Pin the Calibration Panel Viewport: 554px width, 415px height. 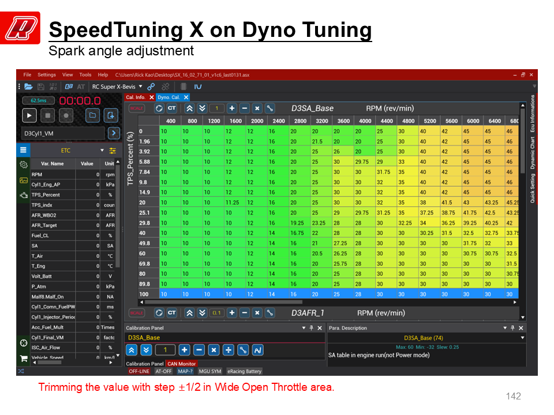click(x=311, y=328)
